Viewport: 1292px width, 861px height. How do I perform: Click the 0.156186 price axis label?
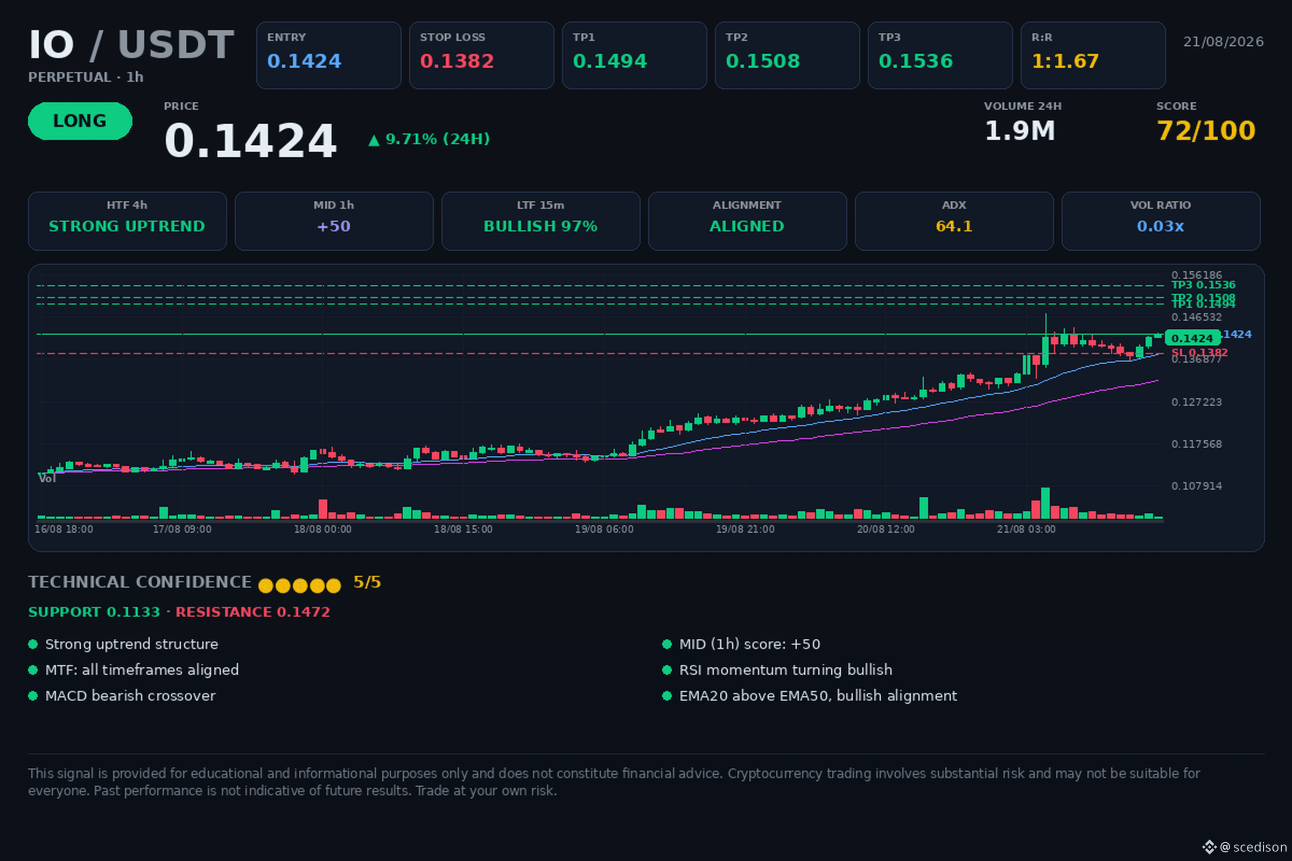pyautogui.click(x=1196, y=274)
